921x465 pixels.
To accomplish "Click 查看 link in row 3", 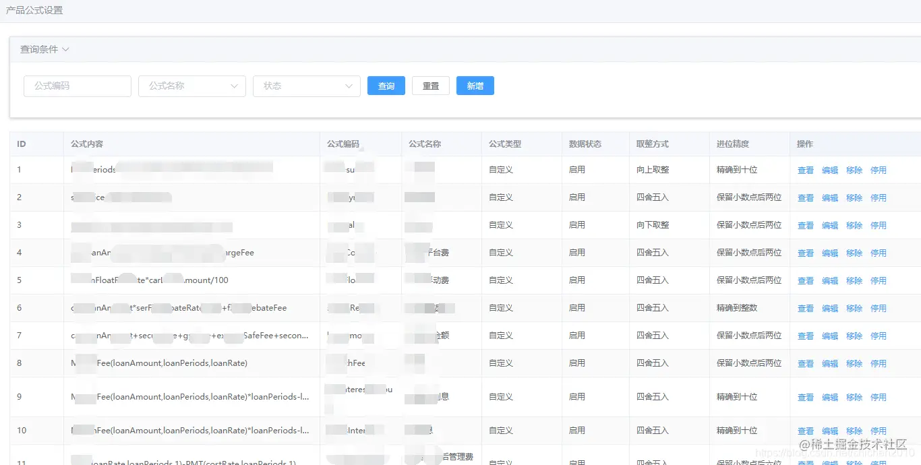I will click(x=806, y=226).
